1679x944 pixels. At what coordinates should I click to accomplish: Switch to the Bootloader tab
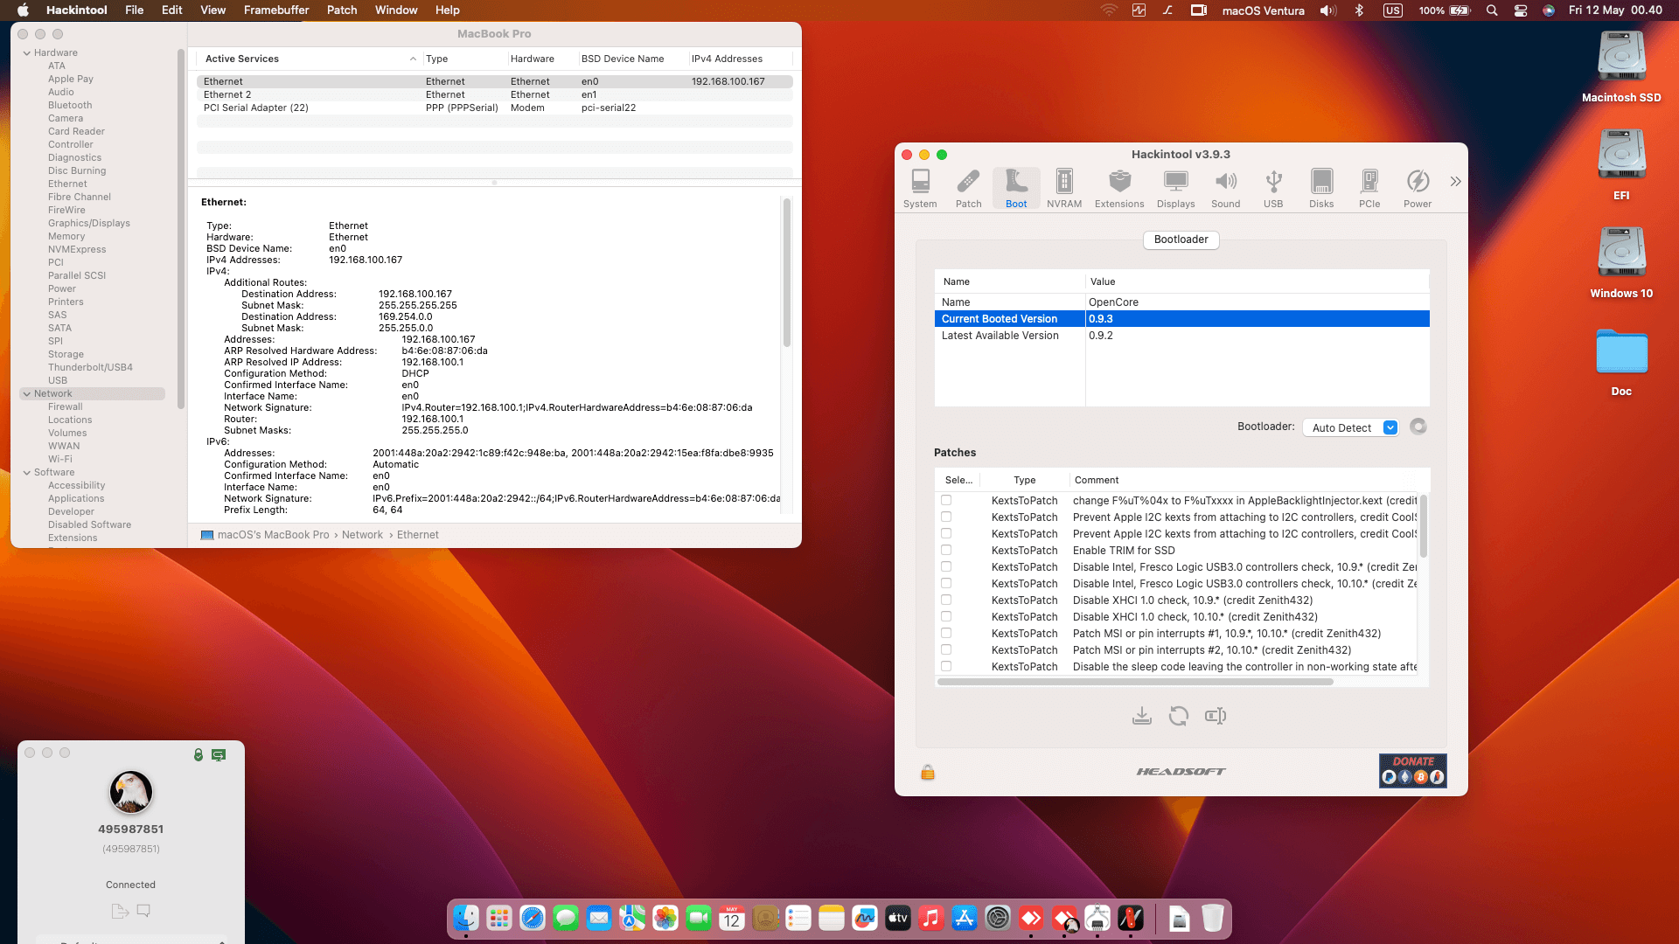(x=1181, y=239)
